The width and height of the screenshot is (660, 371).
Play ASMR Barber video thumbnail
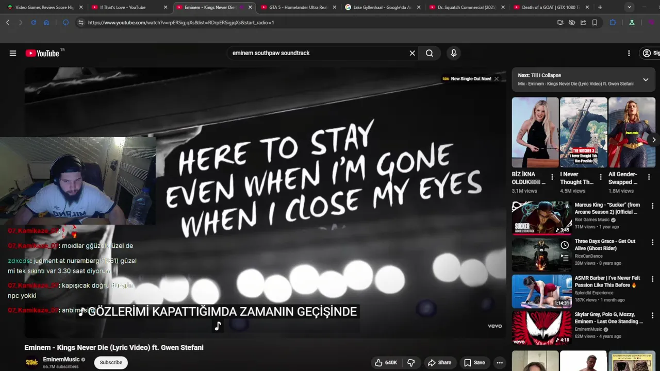pyautogui.click(x=541, y=291)
